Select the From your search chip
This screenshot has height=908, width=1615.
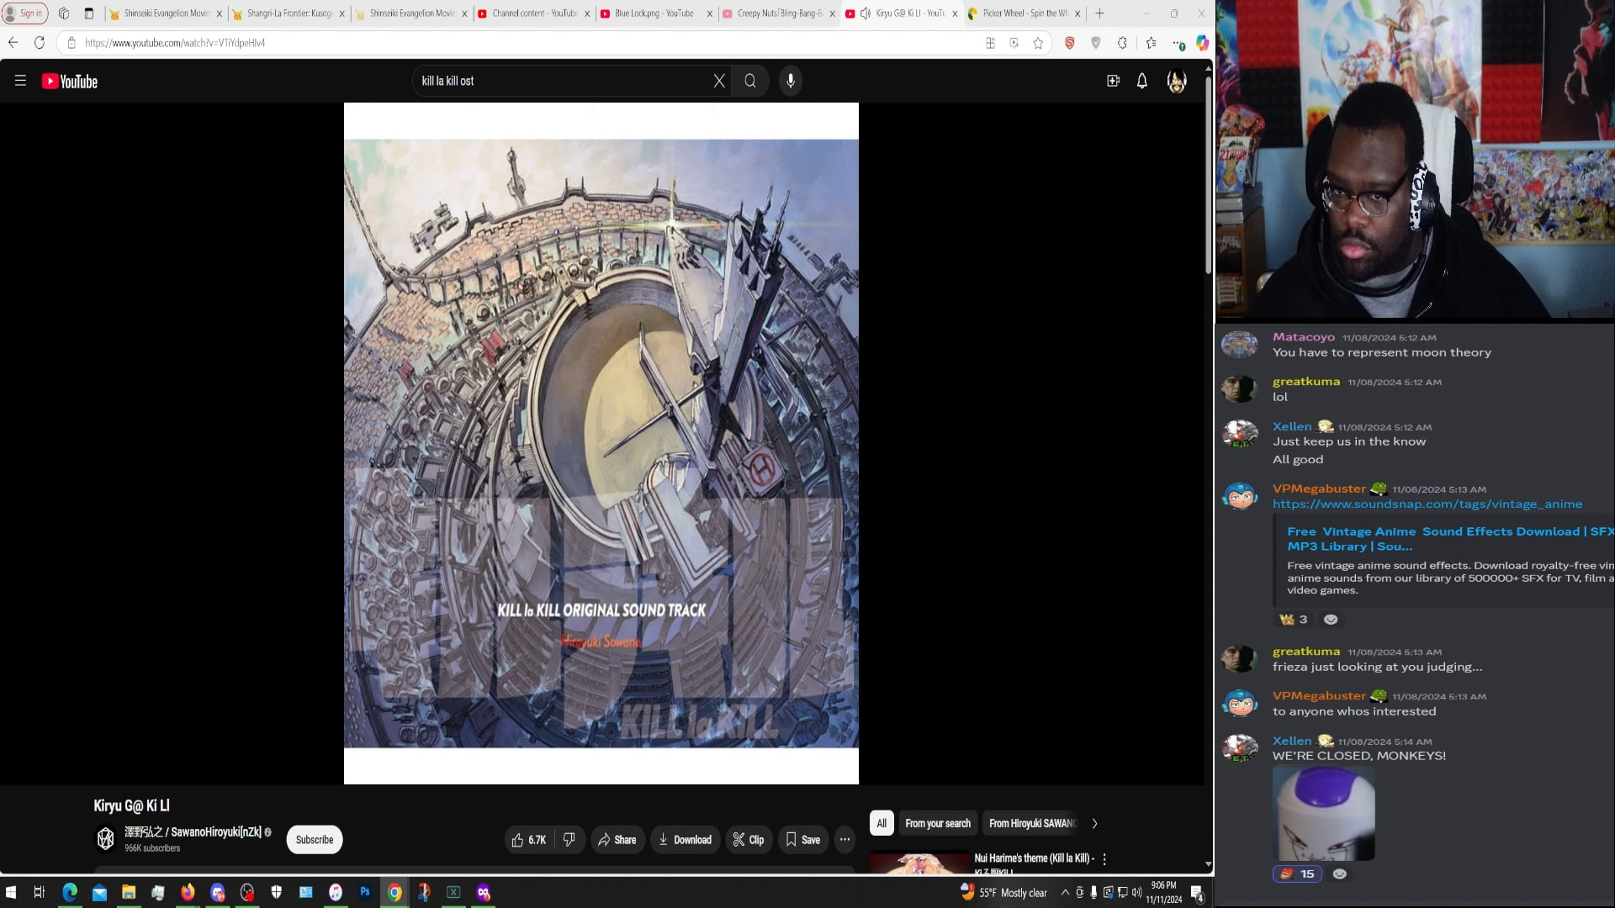(938, 824)
